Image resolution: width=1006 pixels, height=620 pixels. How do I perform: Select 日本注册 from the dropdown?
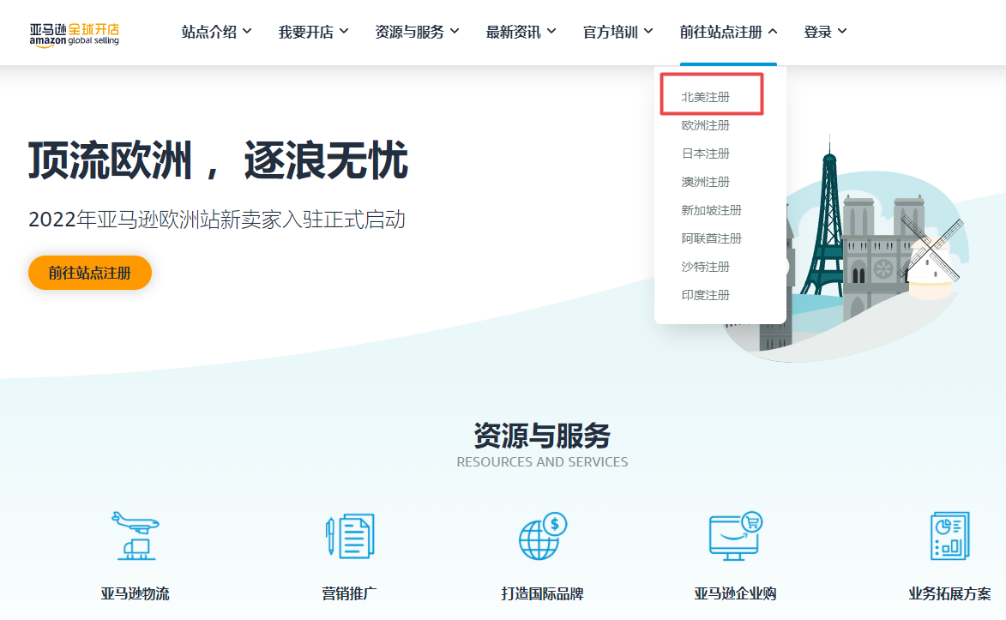tap(706, 153)
